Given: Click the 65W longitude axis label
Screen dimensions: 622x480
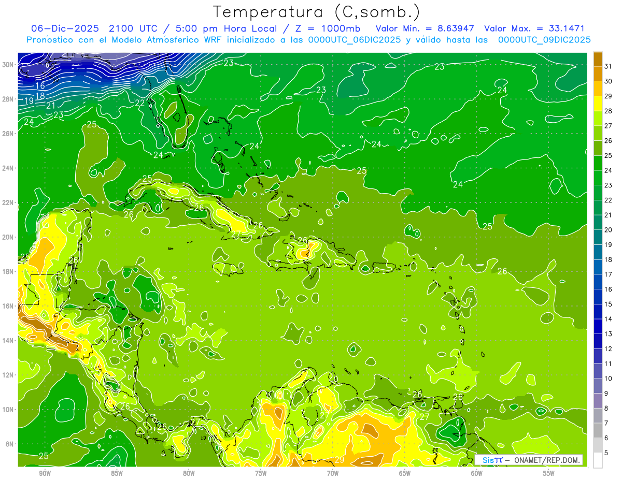Looking at the screenshot, I should (x=405, y=474).
